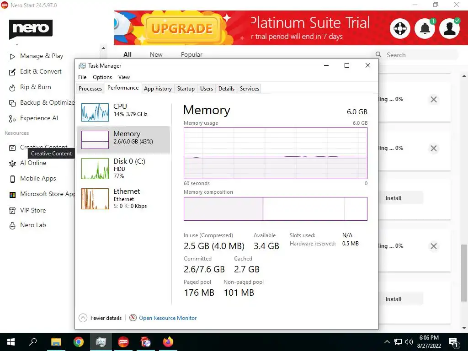The width and height of the screenshot is (468, 351).
Task: Open Backup & Optimize category
Action: (42, 103)
